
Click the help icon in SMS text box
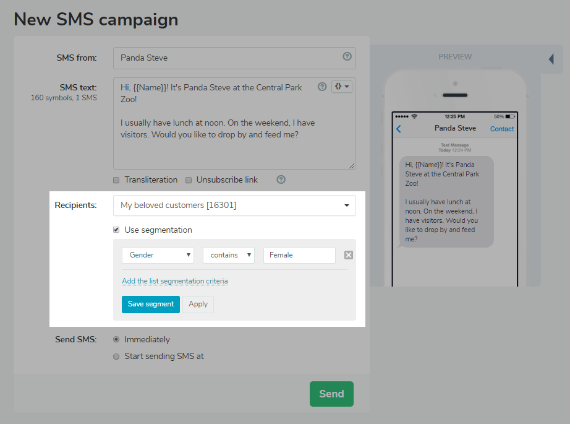tap(321, 87)
